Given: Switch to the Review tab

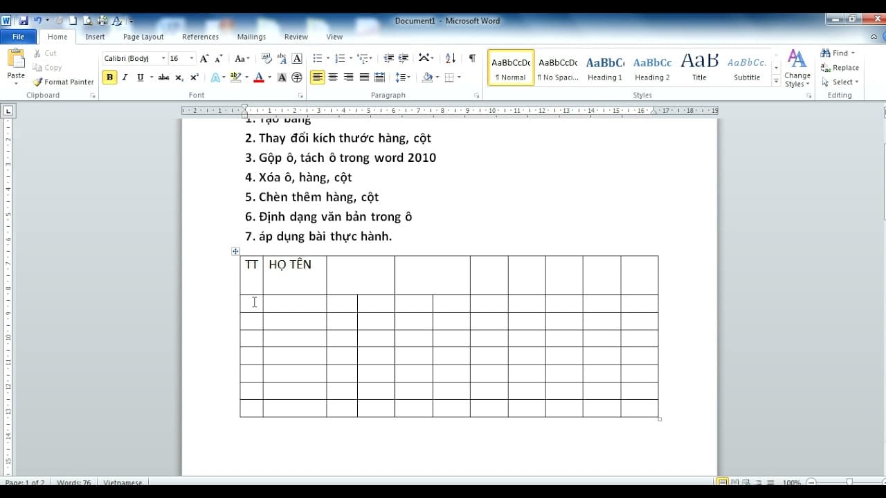Looking at the screenshot, I should [296, 37].
